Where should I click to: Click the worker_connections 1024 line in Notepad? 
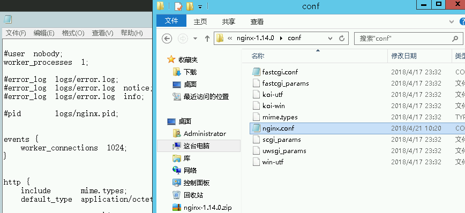click(74, 148)
